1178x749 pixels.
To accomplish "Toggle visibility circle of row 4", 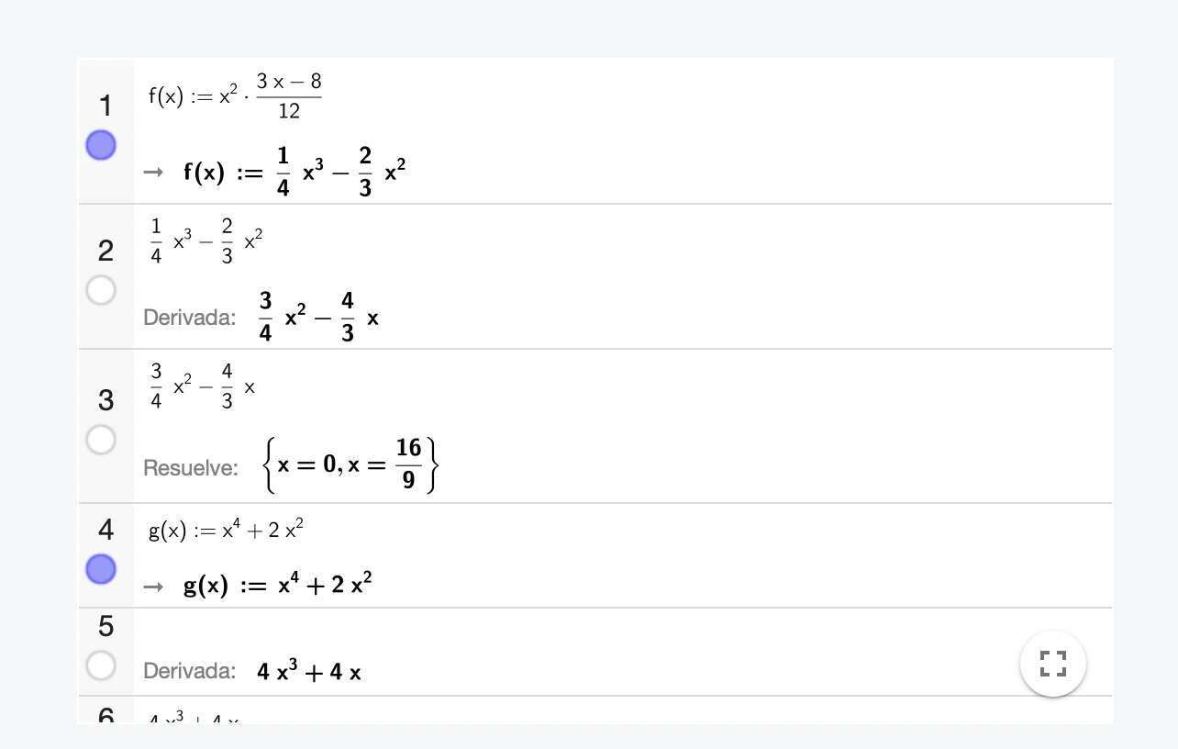I will pos(101,569).
